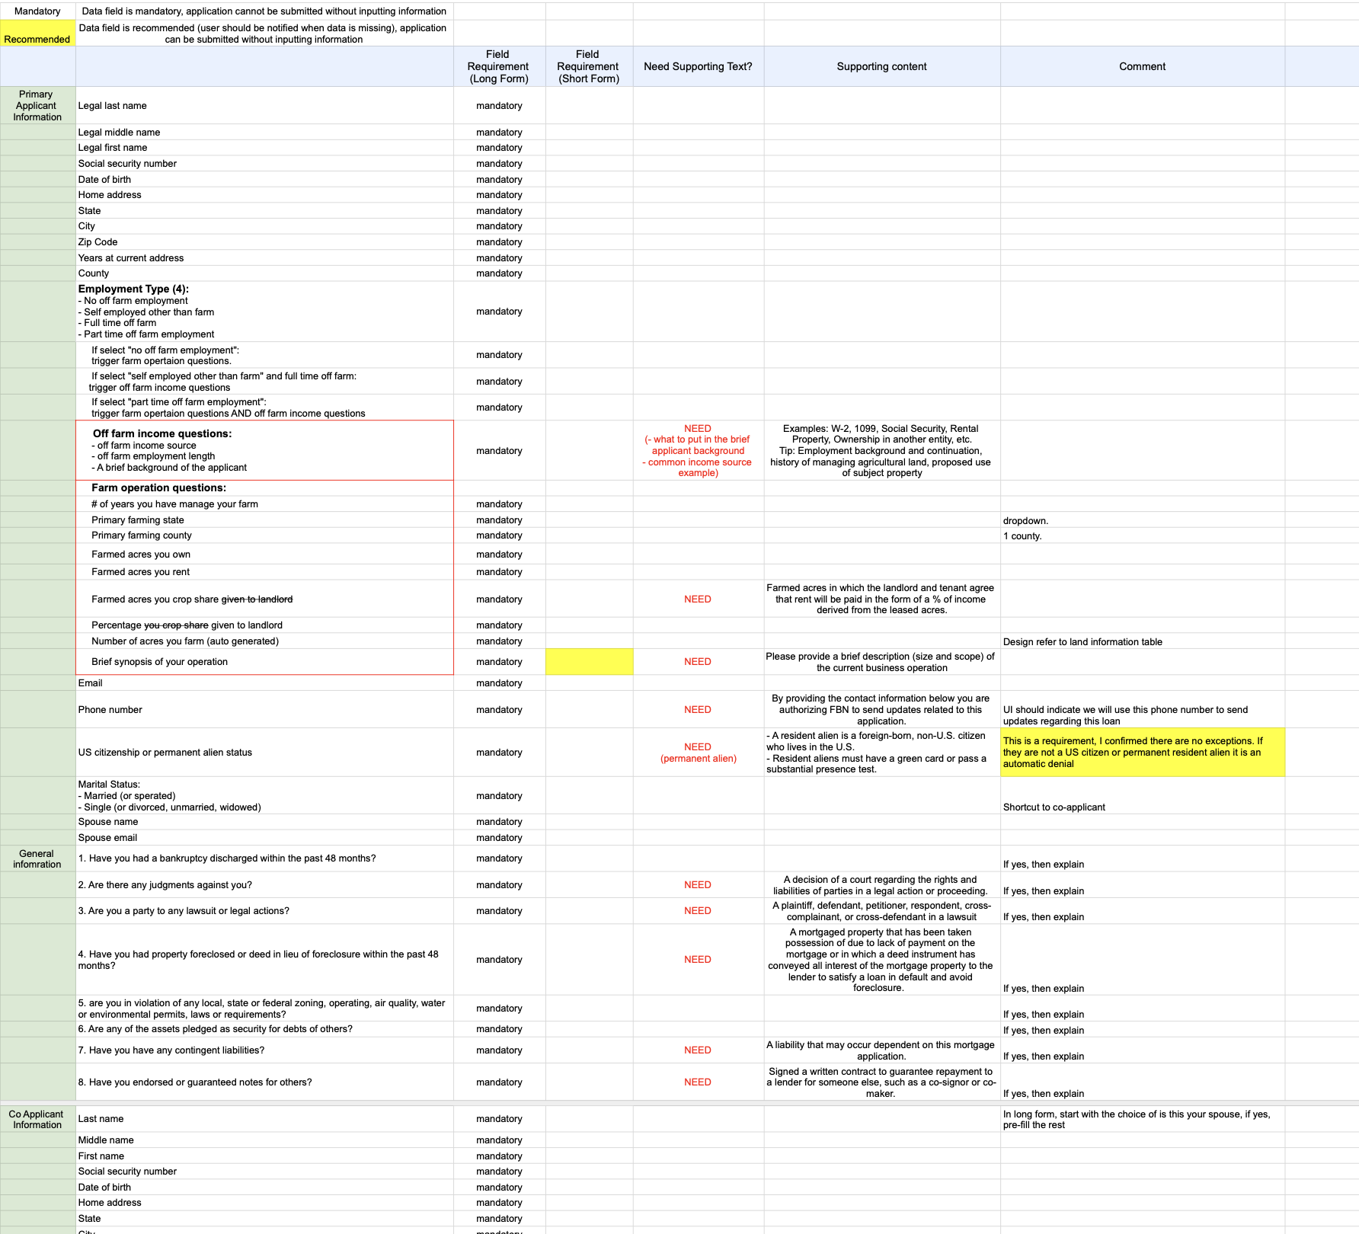Select the 'General infomration' section cell

37,858
